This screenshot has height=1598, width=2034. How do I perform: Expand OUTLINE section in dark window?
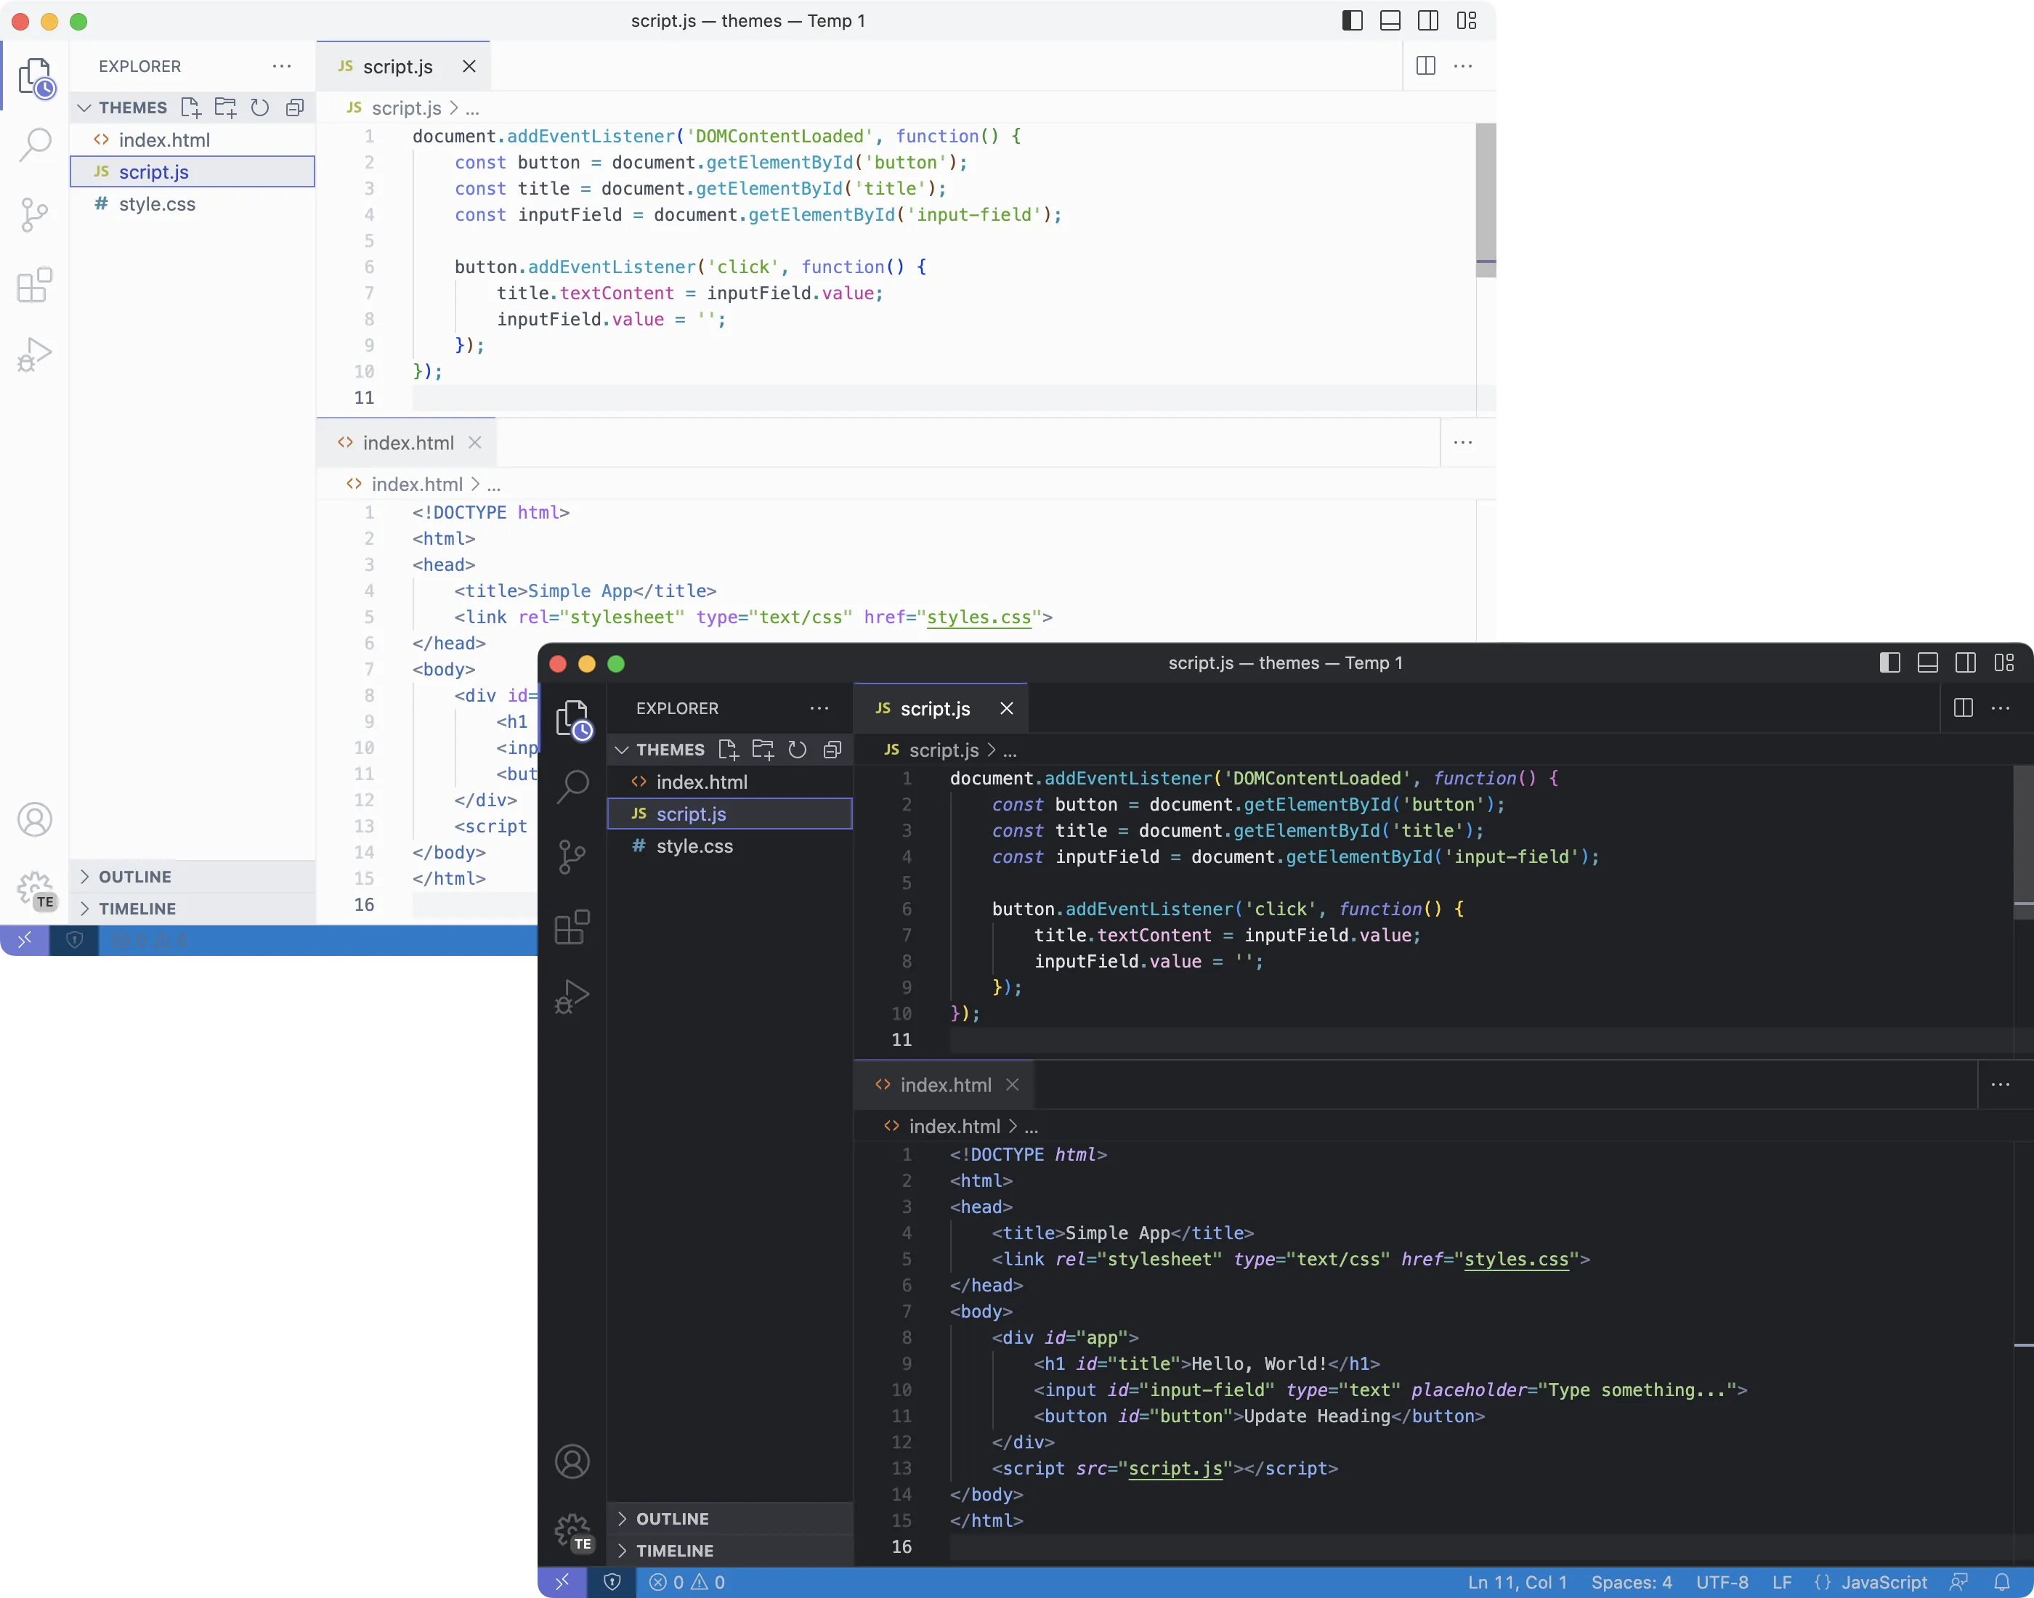pos(672,1519)
